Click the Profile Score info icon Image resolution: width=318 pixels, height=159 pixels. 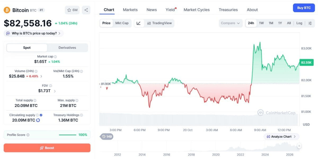28,135
